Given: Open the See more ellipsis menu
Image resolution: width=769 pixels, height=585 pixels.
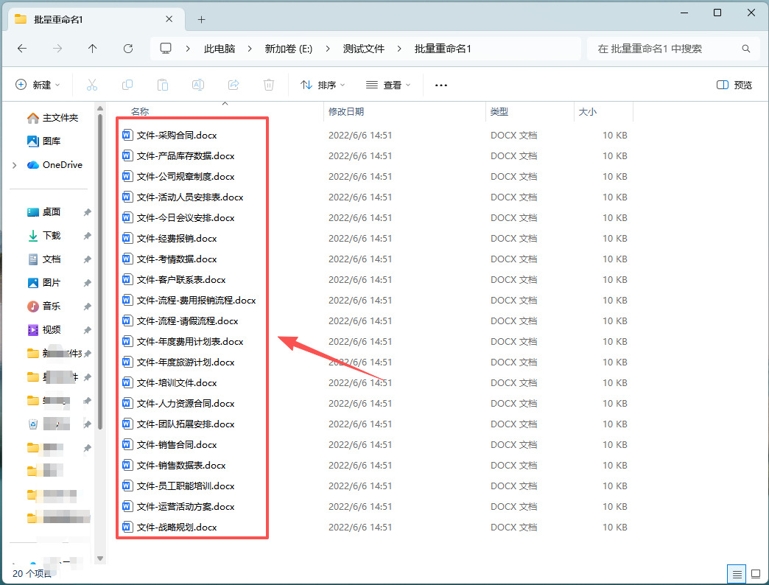Looking at the screenshot, I should (x=441, y=85).
